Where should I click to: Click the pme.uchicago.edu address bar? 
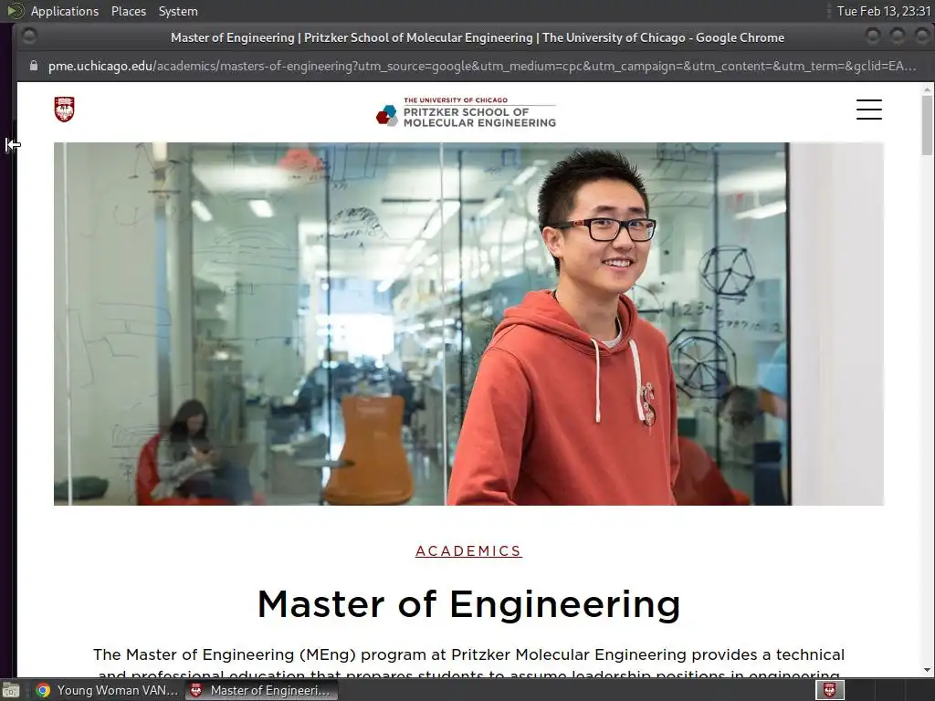coord(482,66)
